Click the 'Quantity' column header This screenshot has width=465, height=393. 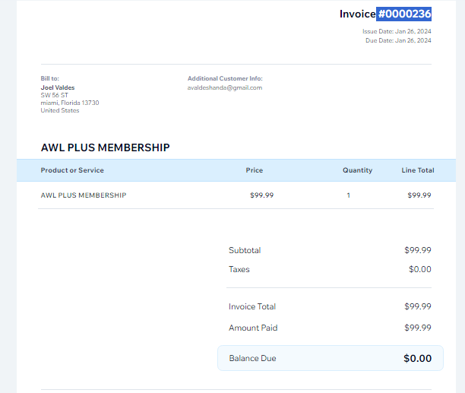357,170
